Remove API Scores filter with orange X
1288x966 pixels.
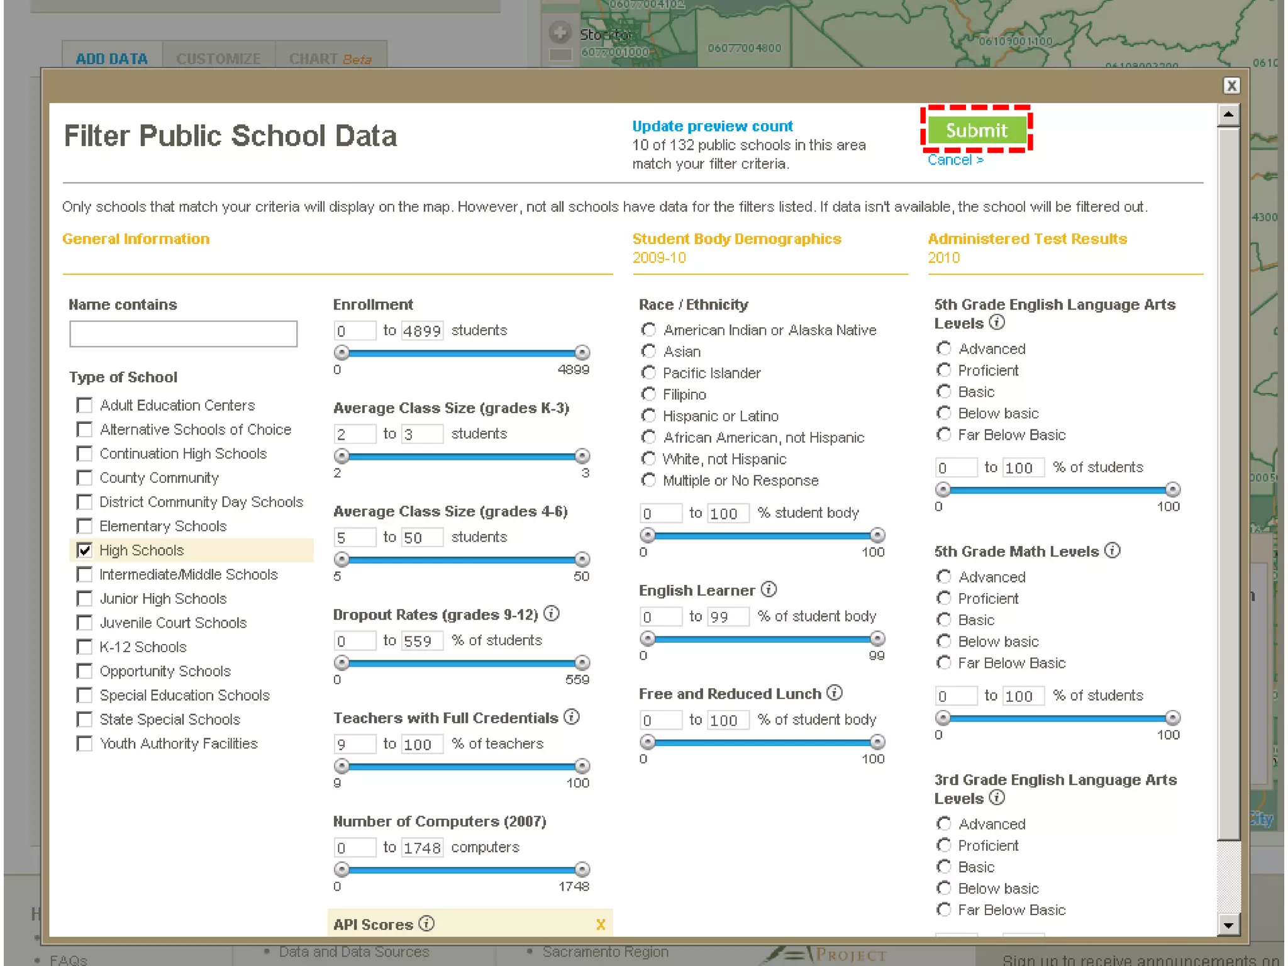point(600,924)
